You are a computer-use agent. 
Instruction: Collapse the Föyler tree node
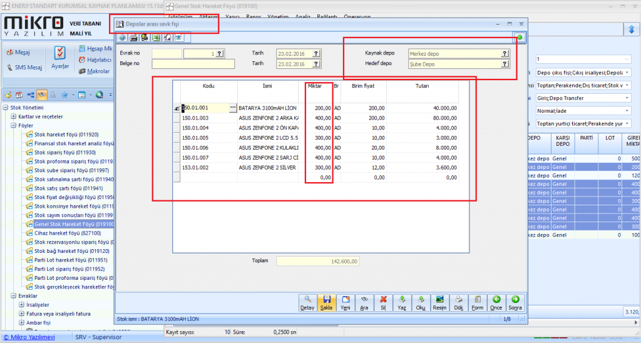[x=14, y=125]
